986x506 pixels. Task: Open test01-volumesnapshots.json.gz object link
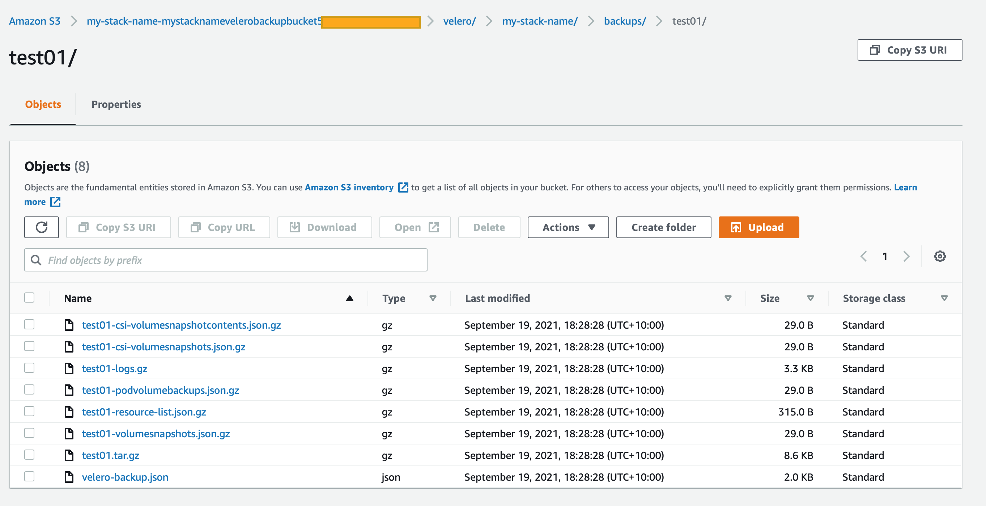pos(156,434)
